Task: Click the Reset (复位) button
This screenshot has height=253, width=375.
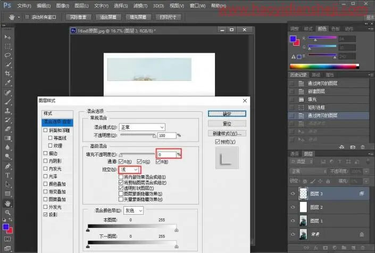Action: coord(227,124)
